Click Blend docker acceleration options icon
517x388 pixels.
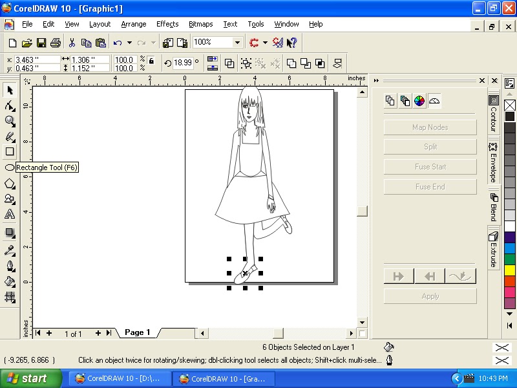(434, 101)
